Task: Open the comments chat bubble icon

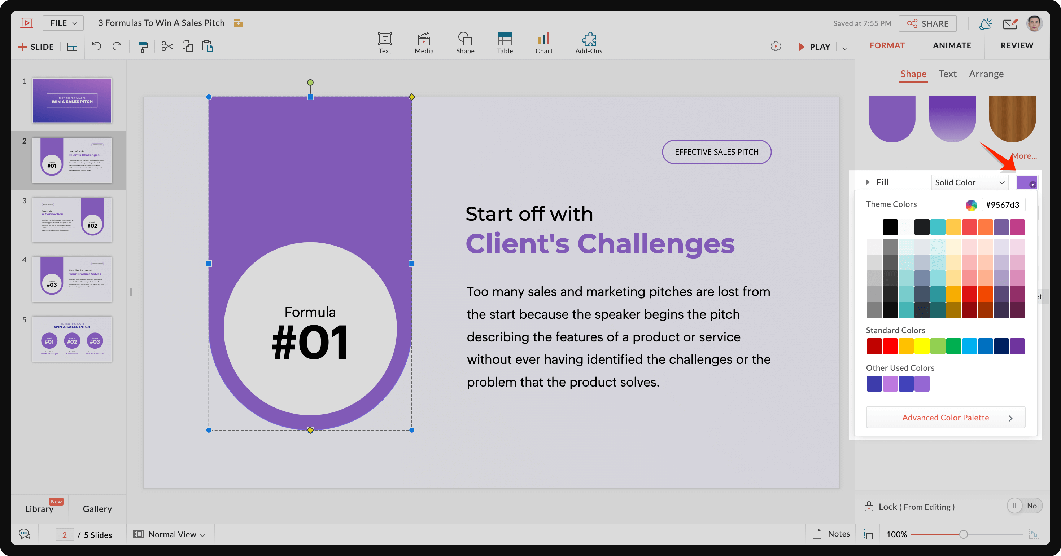Action: [x=24, y=534]
